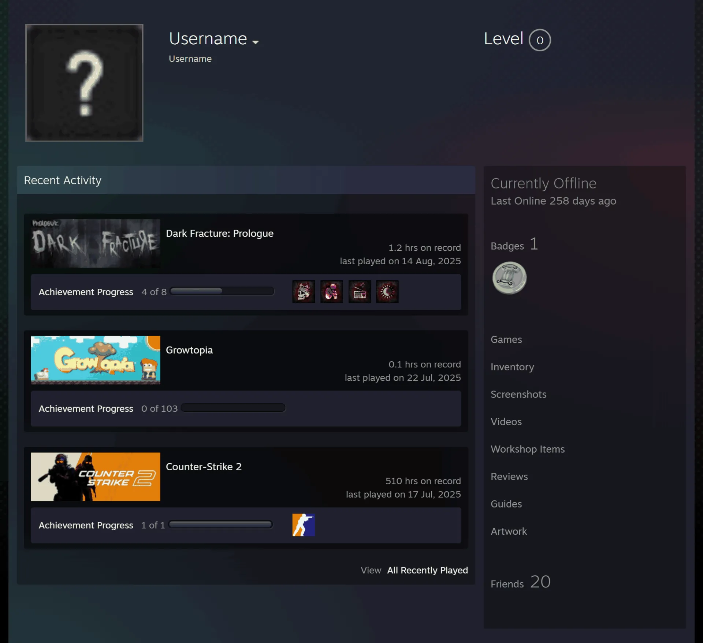Click Achievement Progress label for Dark Fracture

click(x=86, y=292)
